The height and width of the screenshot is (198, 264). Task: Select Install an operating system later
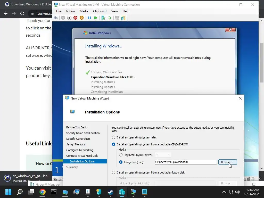(x=134, y=137)
